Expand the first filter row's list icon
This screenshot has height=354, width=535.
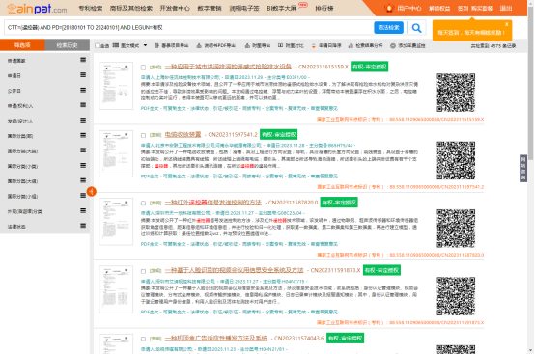tap(83, 60)
